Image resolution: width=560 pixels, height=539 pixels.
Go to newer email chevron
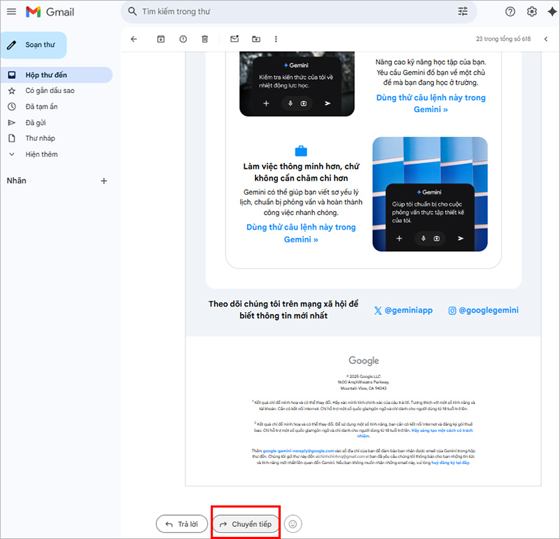pyautogui.click(x=546, y=39)
